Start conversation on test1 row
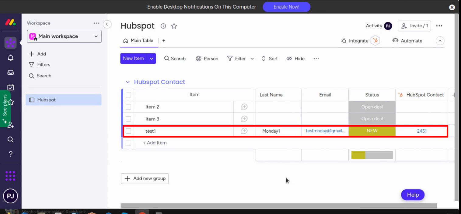The height and width of the screenshot is (214, 461). 244,131
